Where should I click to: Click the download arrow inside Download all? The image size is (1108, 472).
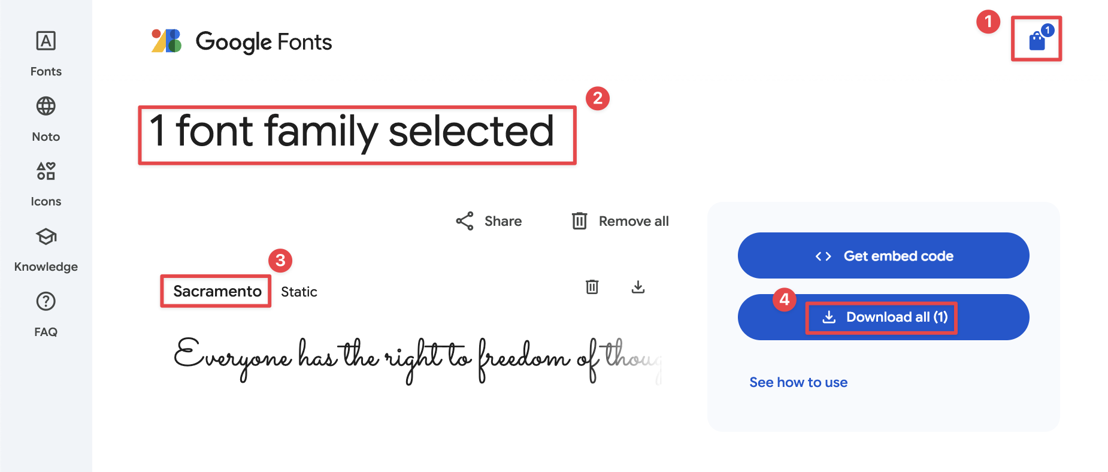point(830,317)
